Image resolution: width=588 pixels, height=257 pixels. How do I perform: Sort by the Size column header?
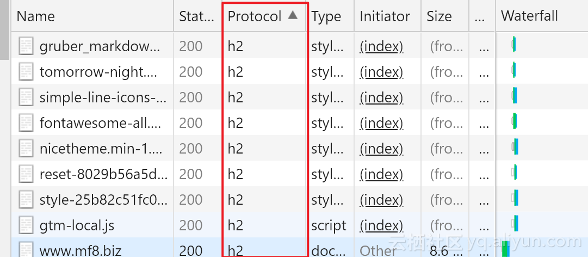pos(439,16)
